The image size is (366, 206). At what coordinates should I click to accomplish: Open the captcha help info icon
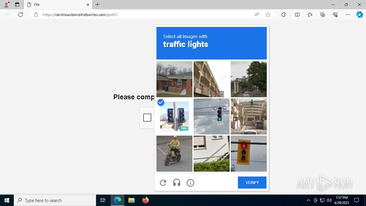(190, 183)
